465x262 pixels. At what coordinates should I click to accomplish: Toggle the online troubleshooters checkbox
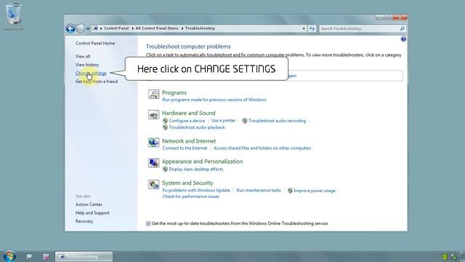(x=148, y=223)
